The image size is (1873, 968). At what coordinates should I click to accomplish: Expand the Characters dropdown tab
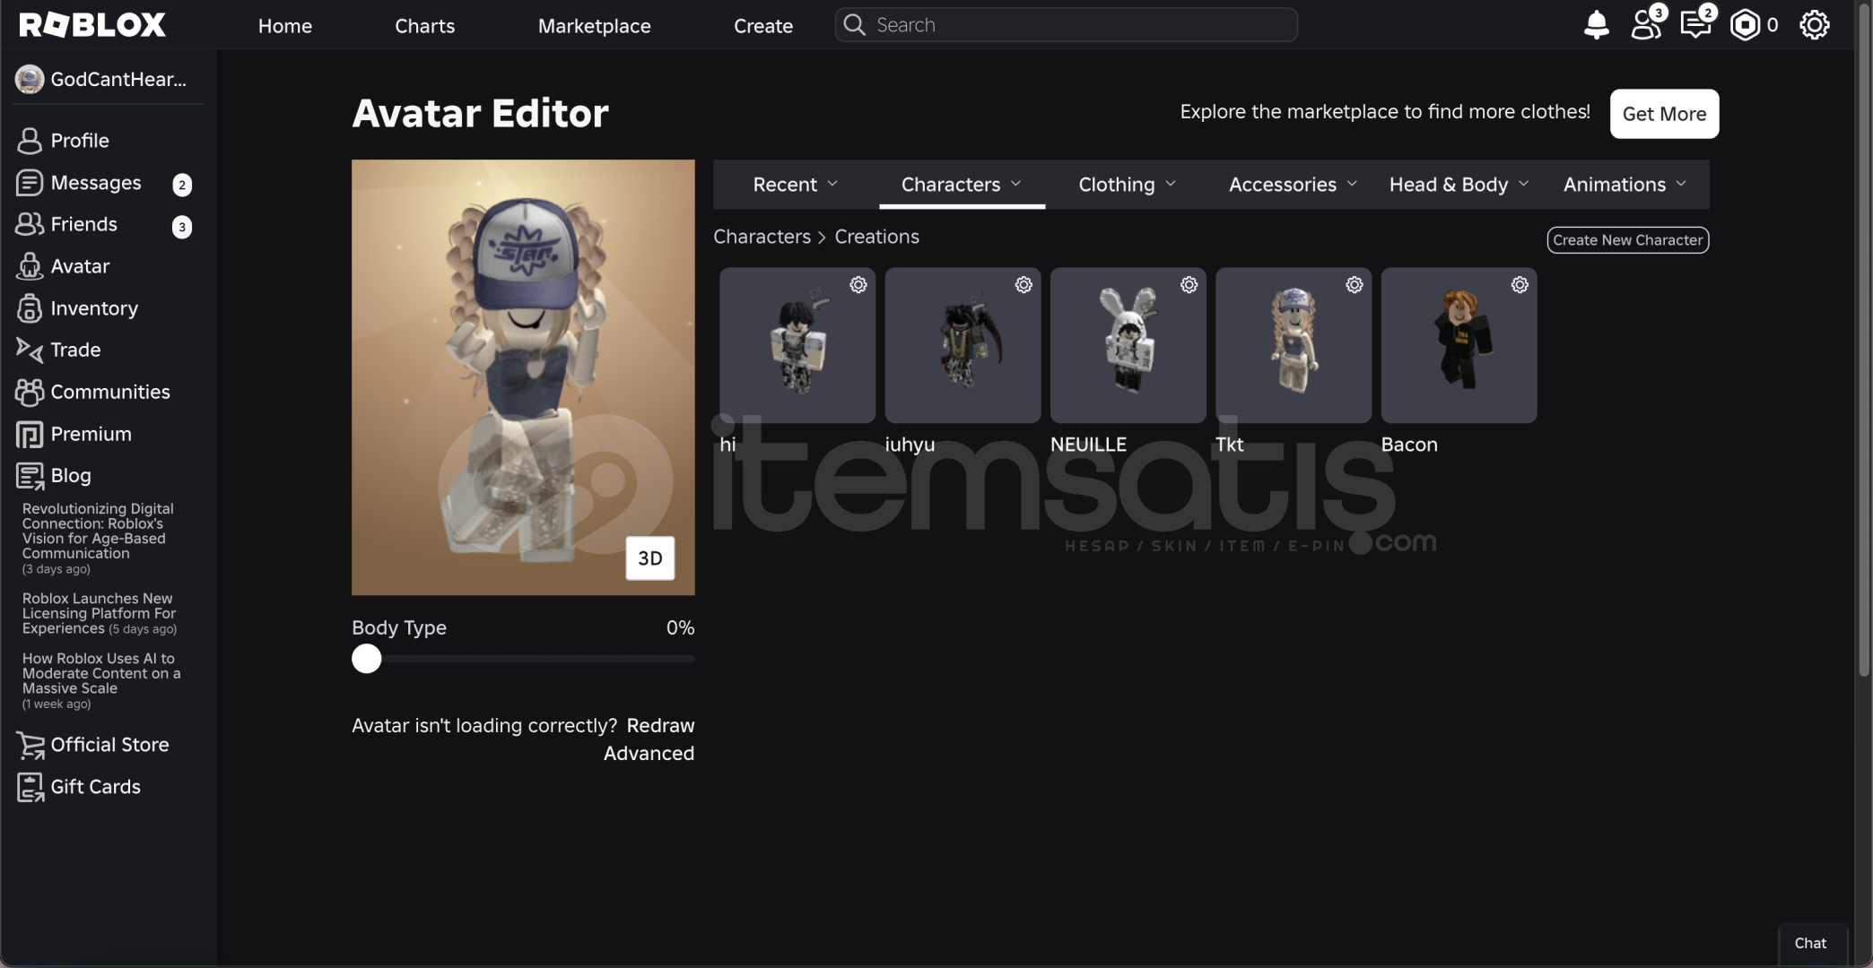[x=962, y=185]
